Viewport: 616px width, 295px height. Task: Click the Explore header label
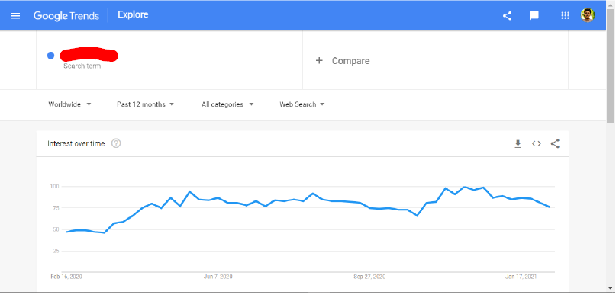[x=133, y=15]
